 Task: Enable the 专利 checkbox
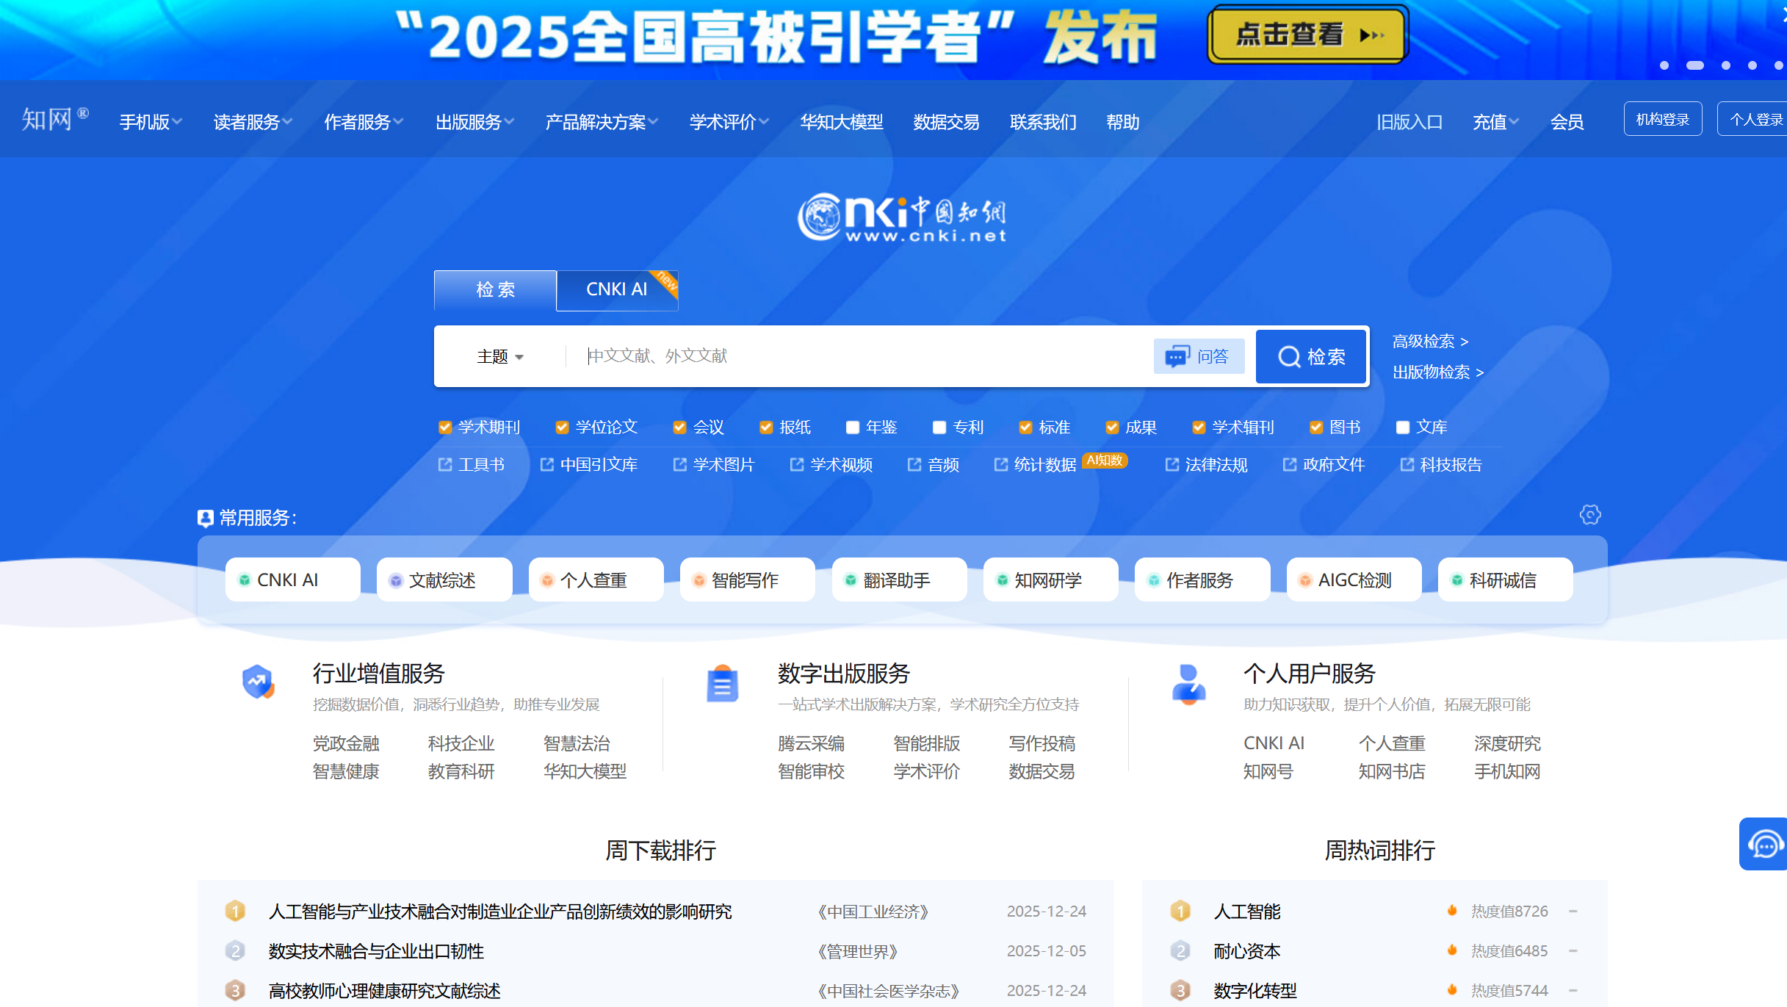coord(938,427)
